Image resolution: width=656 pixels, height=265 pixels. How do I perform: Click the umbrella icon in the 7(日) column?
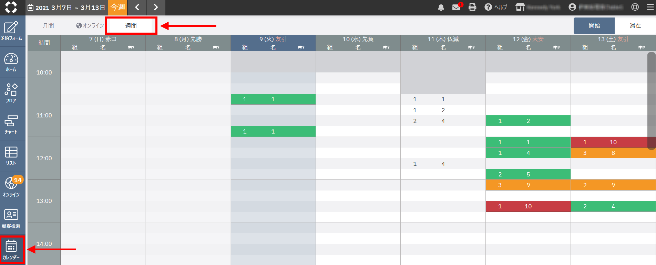point(131,47)
